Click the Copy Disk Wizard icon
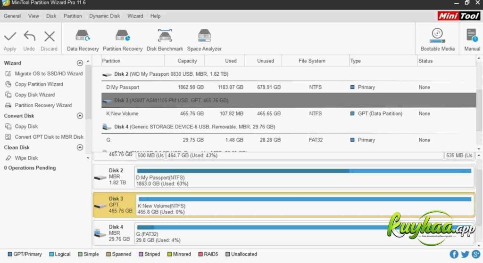This screenshot has width=483, height=263. pos(8,95)
